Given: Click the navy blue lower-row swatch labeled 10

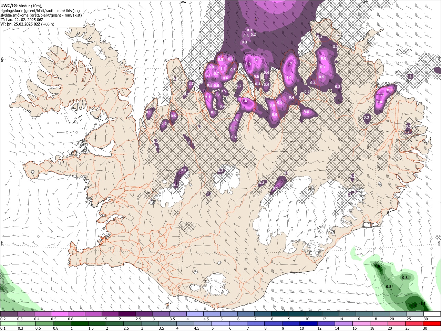Looking at the screenshot, I should tap(308, 324).
